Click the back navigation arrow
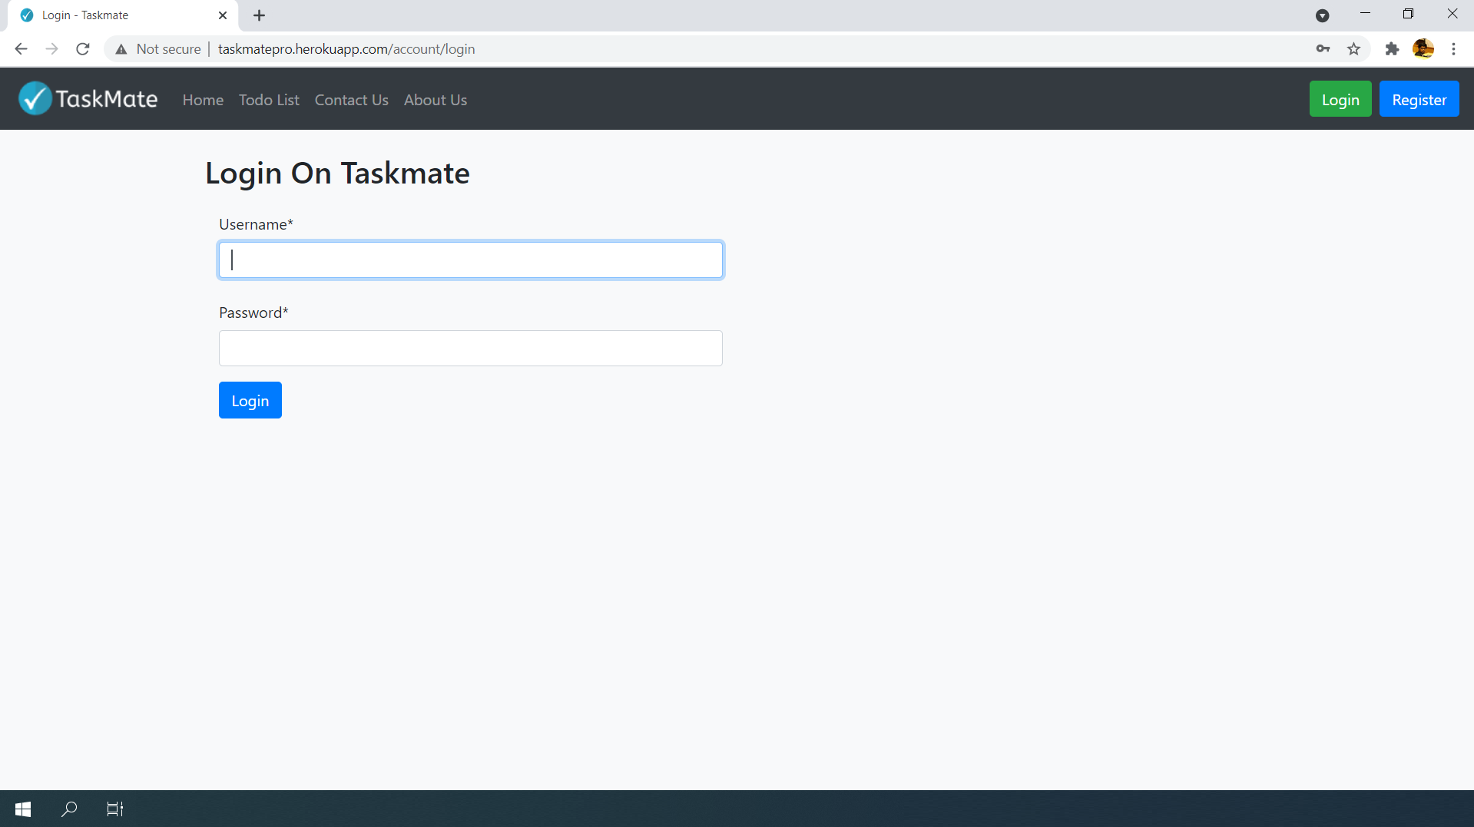This screenshot has width=1474, height=827. click(21, 48)
